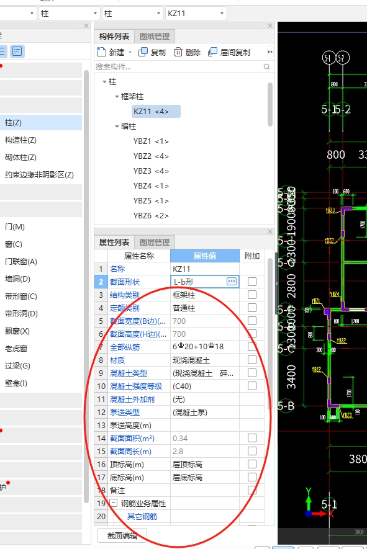Click the detail-list view icon in navigation panel

tap(17, 51)
